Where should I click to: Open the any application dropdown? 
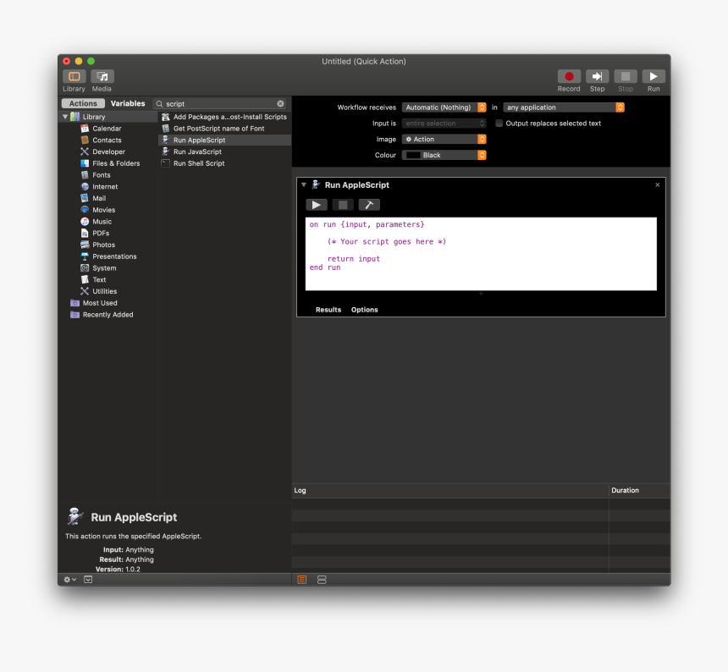coord(564,107)
